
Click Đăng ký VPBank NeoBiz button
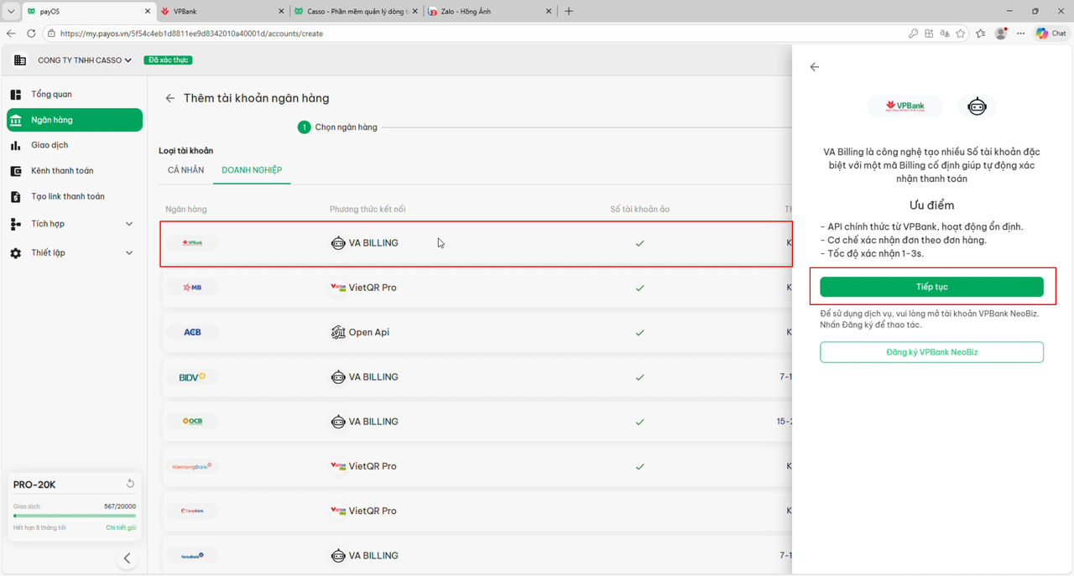[x=931, y=352]
